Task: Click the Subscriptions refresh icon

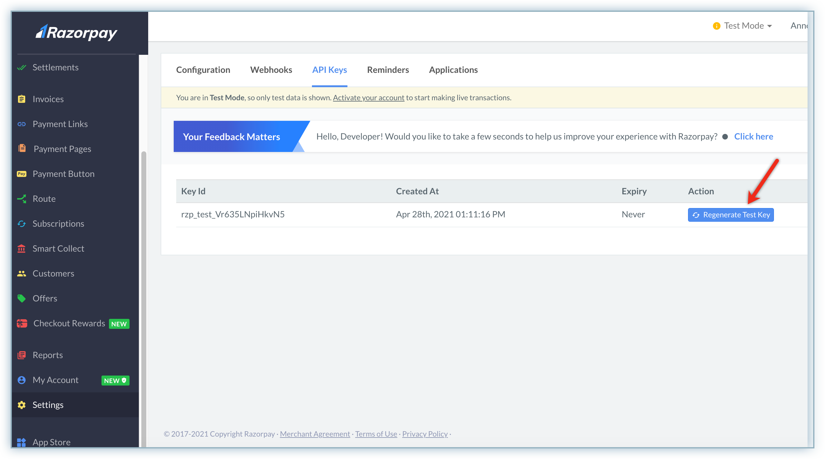Action: coord(21,224)
